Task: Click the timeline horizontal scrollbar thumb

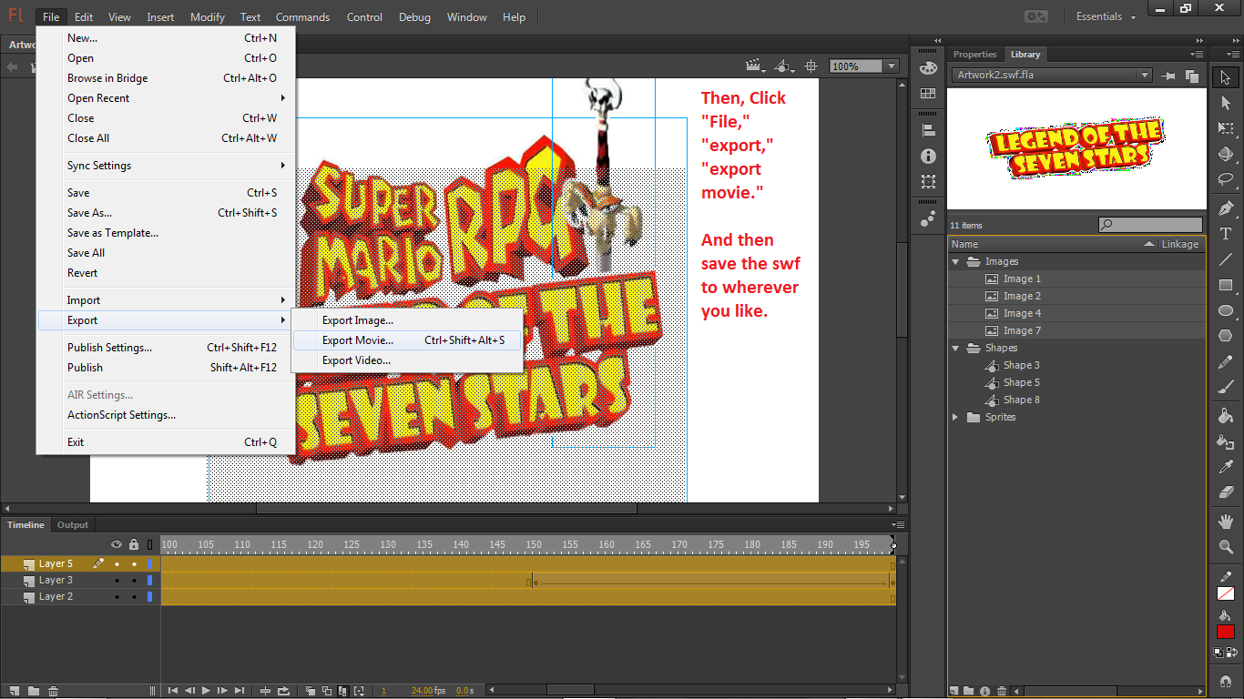Action: tap(569, 690)
